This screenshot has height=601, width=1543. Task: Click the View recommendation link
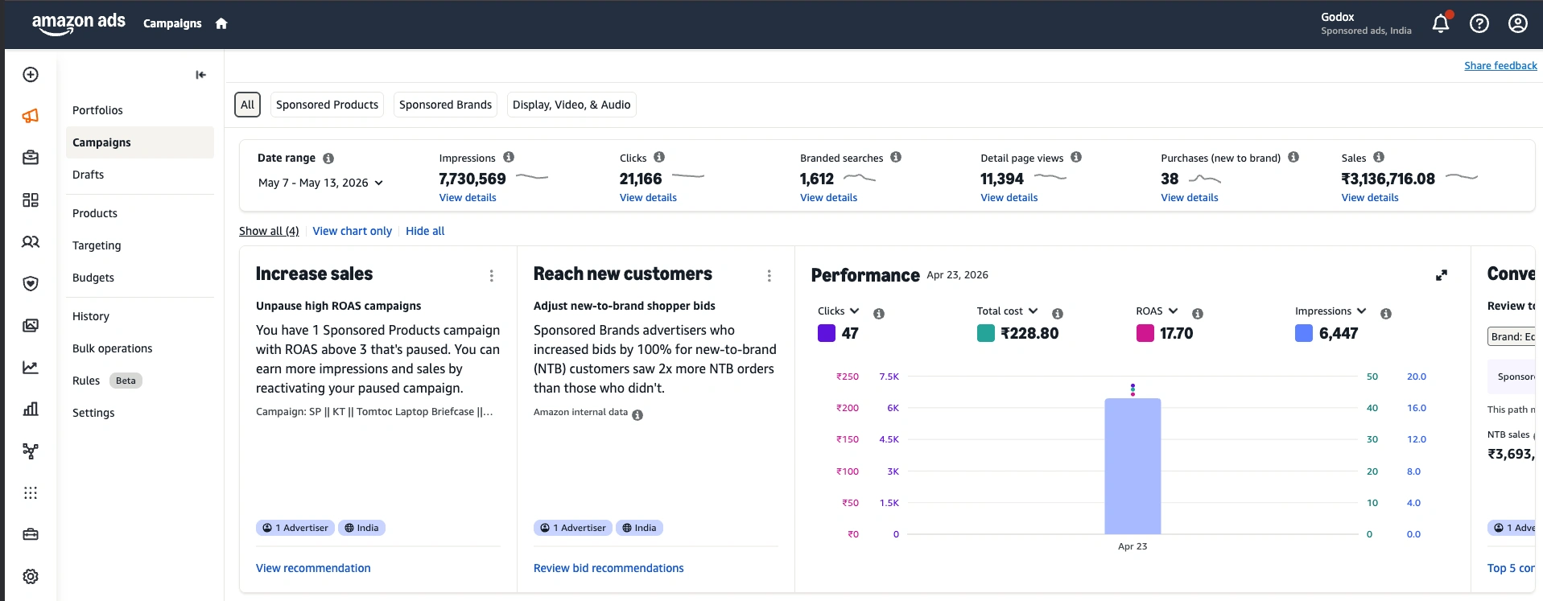pyautogui.click(x=313, y=568)
